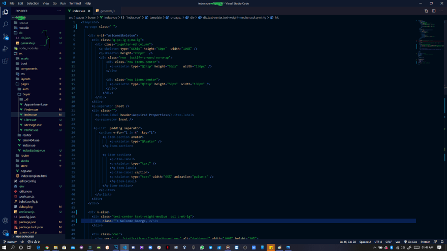Click the master branch status item
Image resolution: width=447 pixels, height=251 pixels.
pyautogui.click(x=10, y=241)
